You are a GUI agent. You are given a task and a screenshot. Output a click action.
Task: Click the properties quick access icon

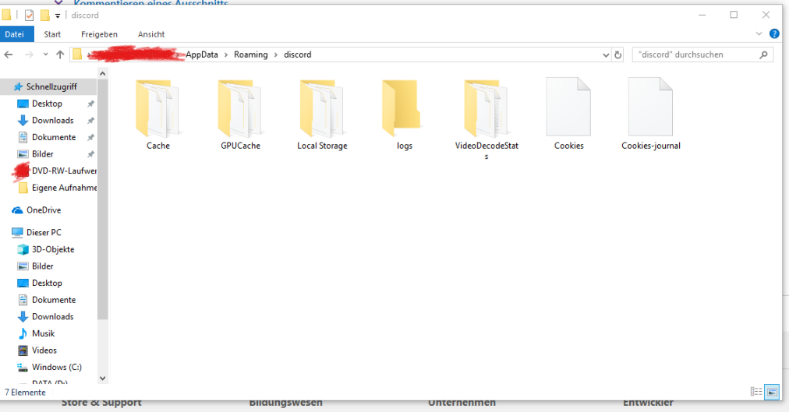tap(29, 15)
